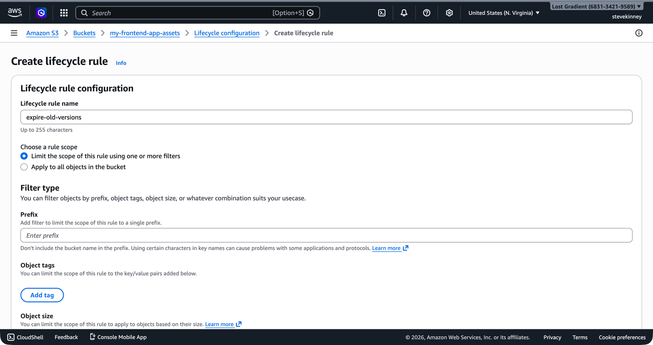Click the Console Mobile App label

[x=122, y=337]
